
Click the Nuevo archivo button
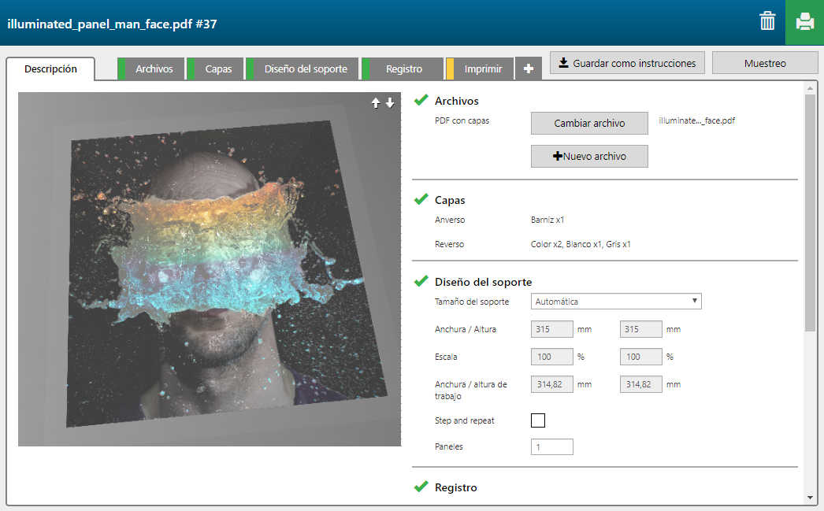(589, 156)
